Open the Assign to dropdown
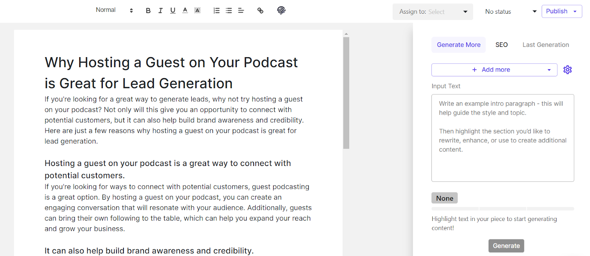Viewport: 590px width, 256px height. [433, 12]
